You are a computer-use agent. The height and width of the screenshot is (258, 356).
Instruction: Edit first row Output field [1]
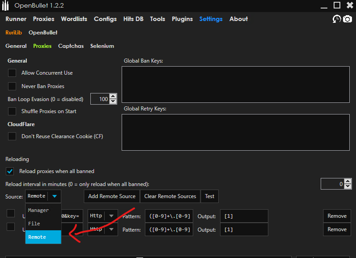(244, 216)
